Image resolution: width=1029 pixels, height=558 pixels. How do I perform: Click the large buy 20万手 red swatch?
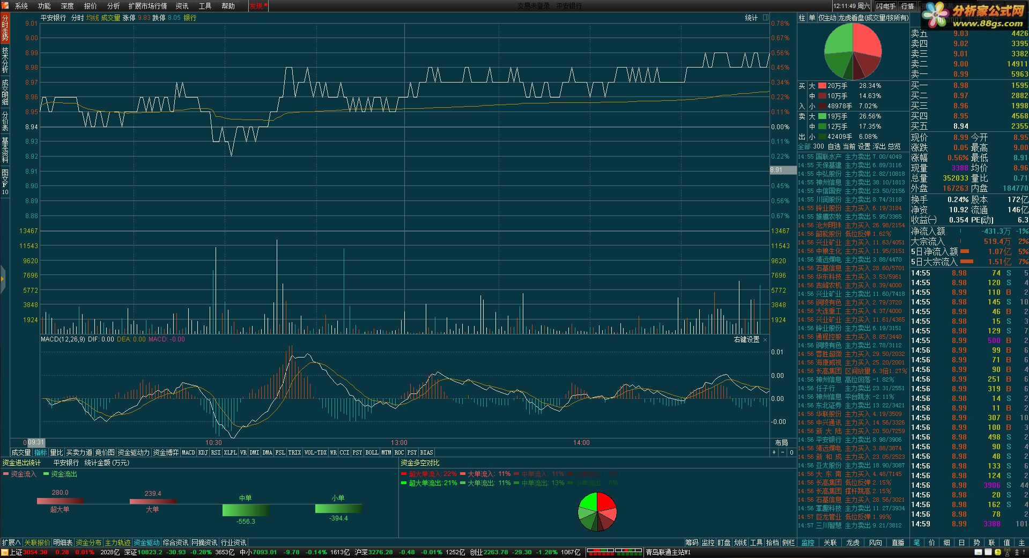(x=822, y=86)
